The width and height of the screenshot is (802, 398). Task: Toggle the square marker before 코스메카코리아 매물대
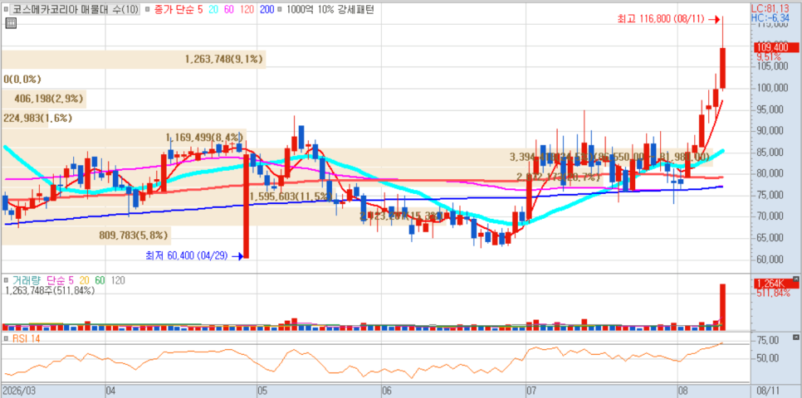[x=5, y=9]
